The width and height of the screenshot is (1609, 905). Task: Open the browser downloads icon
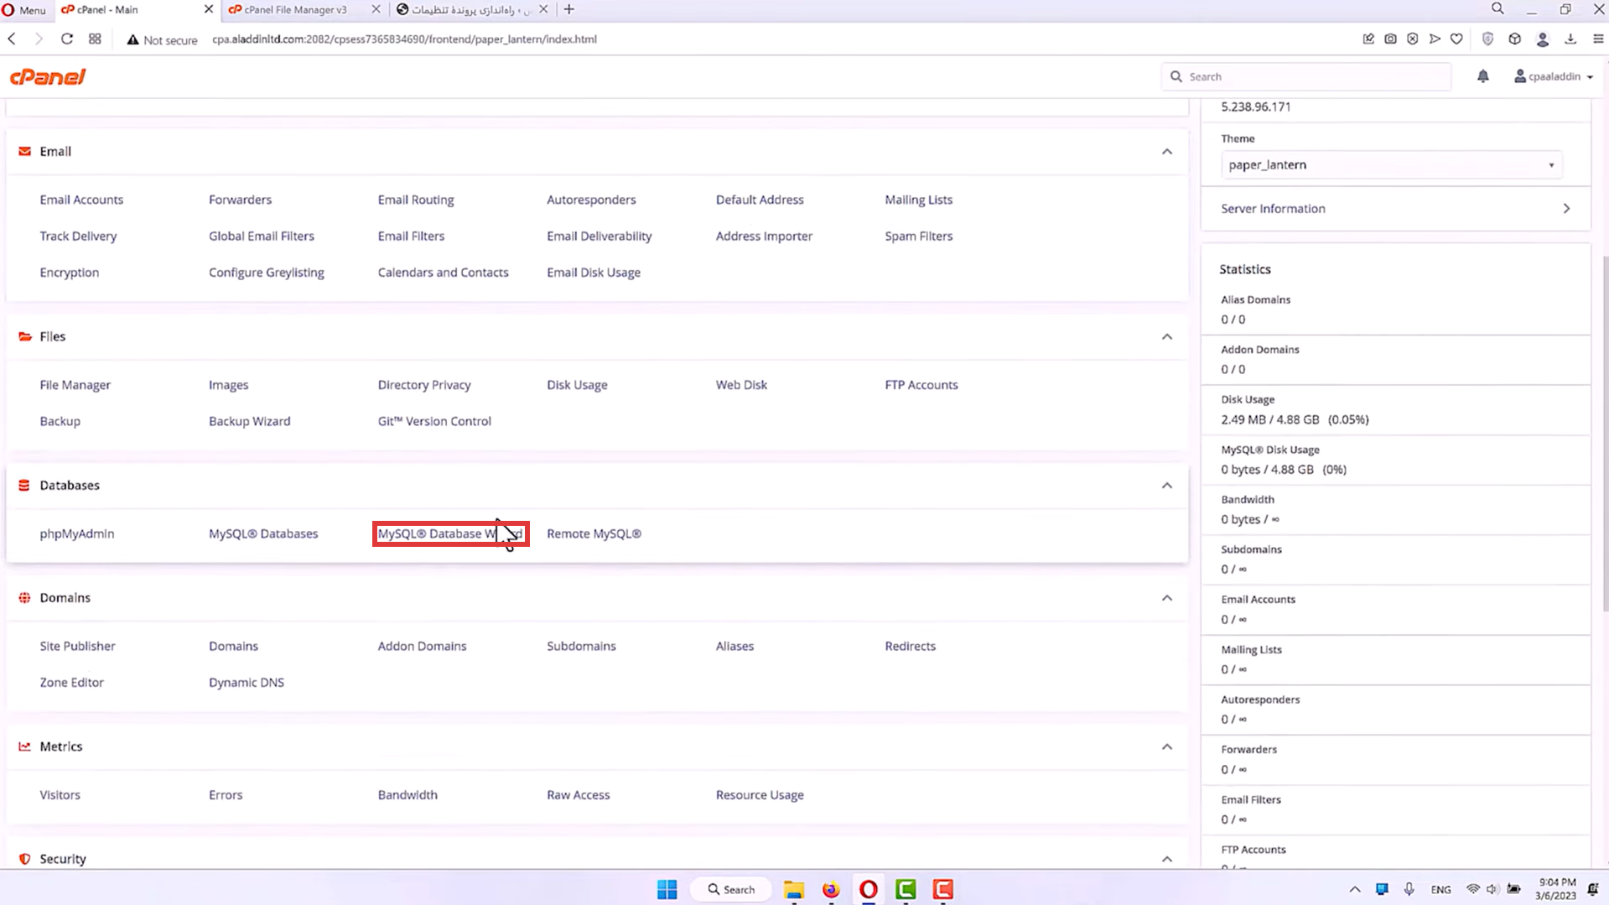[x=1570, y=39]
